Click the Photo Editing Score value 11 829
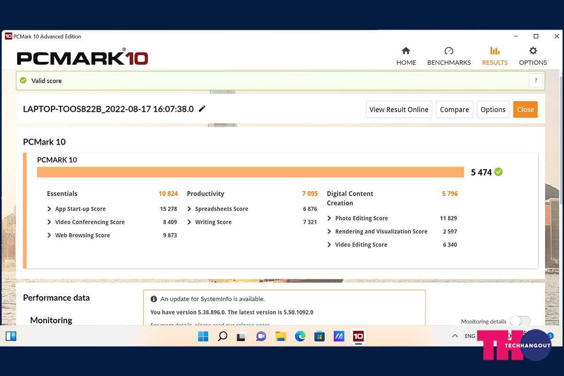Screen dimensions: 564x376 coord(448,218)
